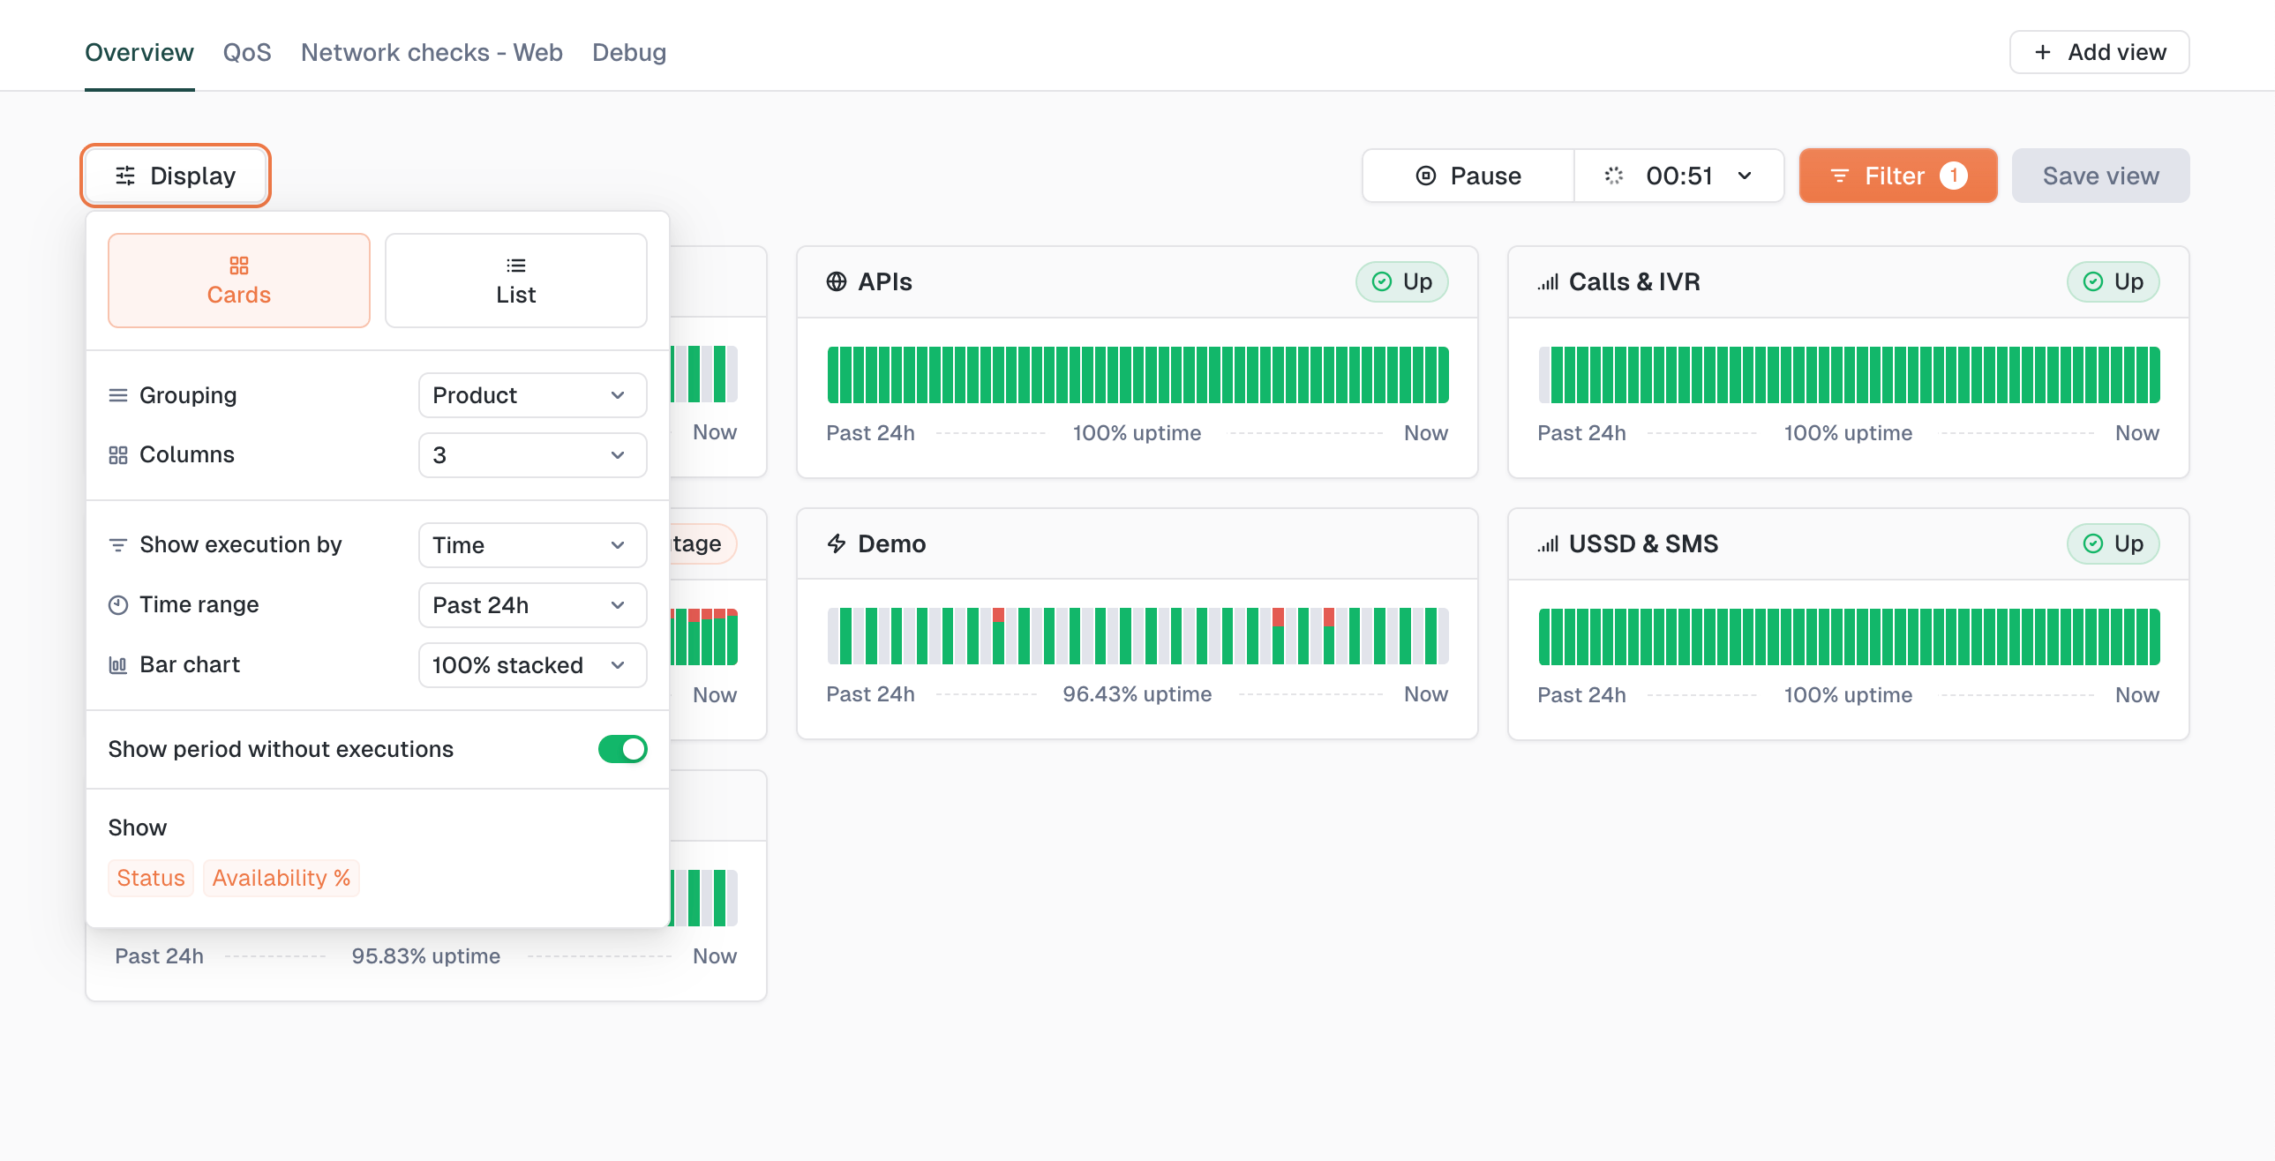Screen dimensions: 2275x1161
Task: Click the refresh spinner icon by timer
Action: click(1612, 176)
